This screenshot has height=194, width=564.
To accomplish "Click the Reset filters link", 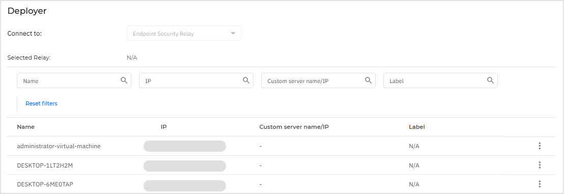I will tap(41, 103).
